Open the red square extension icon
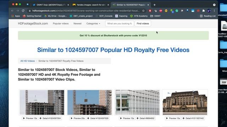This screenshot has height=127, width=227. [198, 11]
